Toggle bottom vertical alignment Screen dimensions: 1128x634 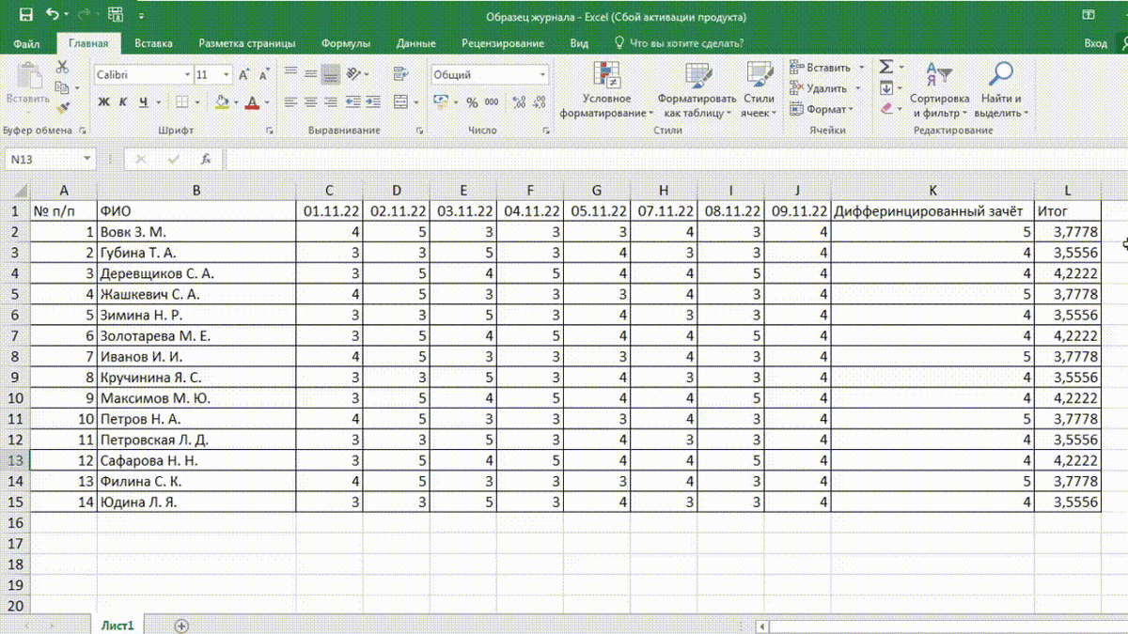[x=330, y=74]
